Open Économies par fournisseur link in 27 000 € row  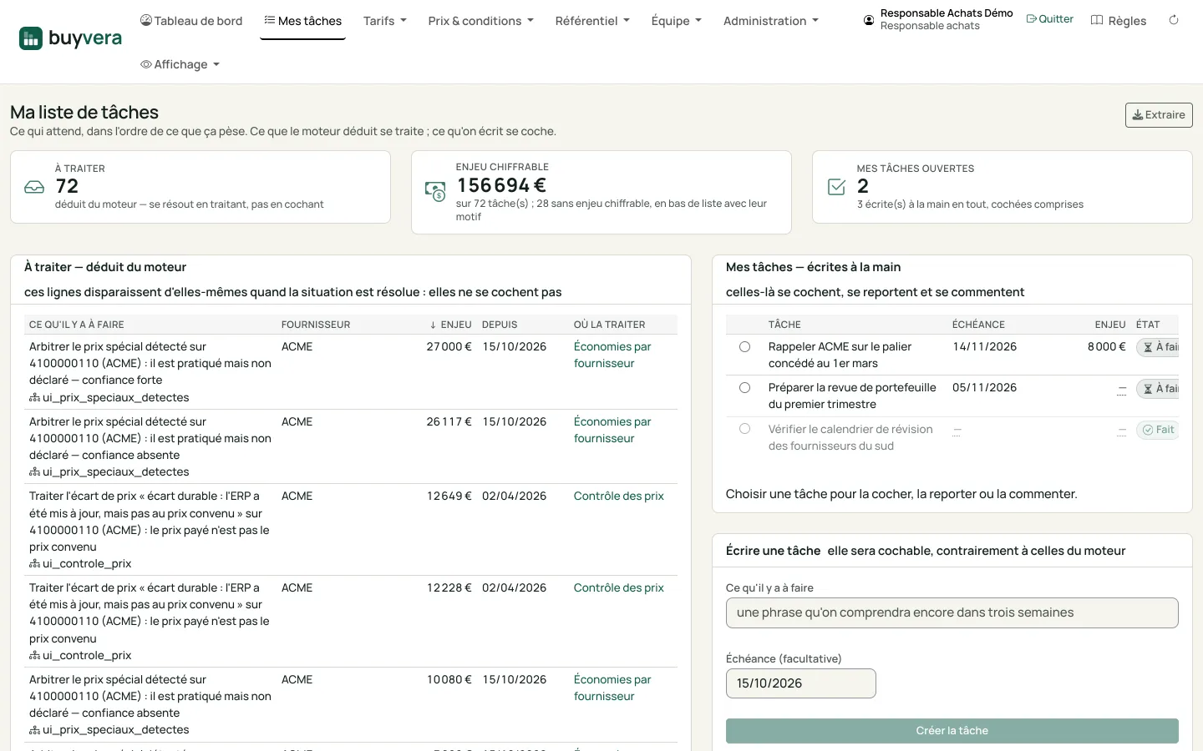(612, 355)
